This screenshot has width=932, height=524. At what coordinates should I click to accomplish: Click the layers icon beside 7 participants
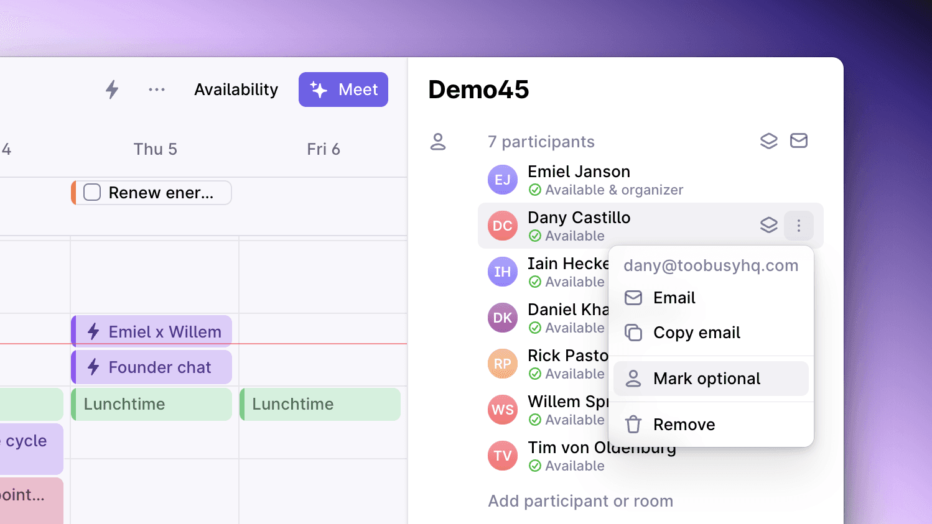point(769,141)
